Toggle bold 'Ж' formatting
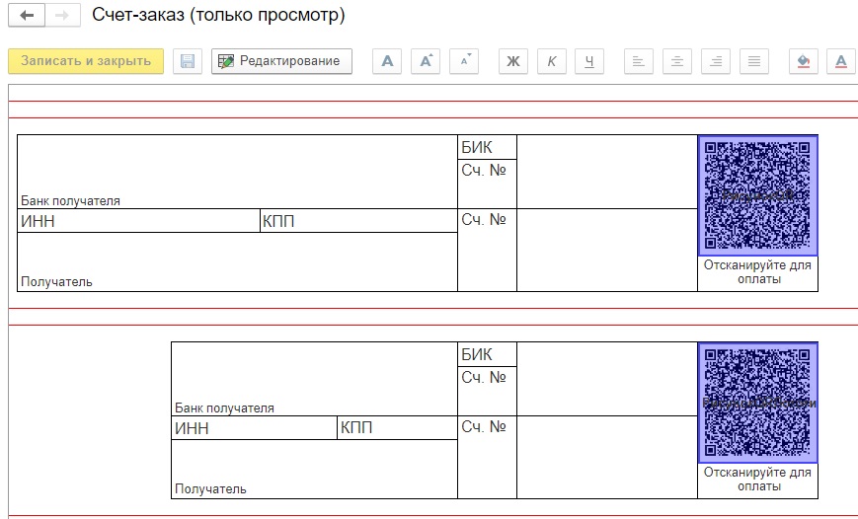Screen dimensions: 858x519 pyautogui.click(x=513, y=61)
